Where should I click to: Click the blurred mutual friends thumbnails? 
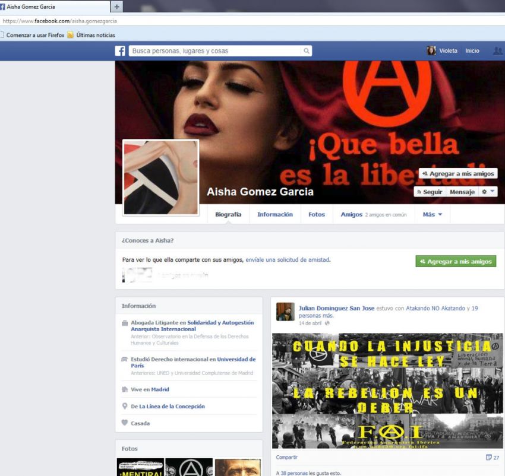click(x=137, y=275)
